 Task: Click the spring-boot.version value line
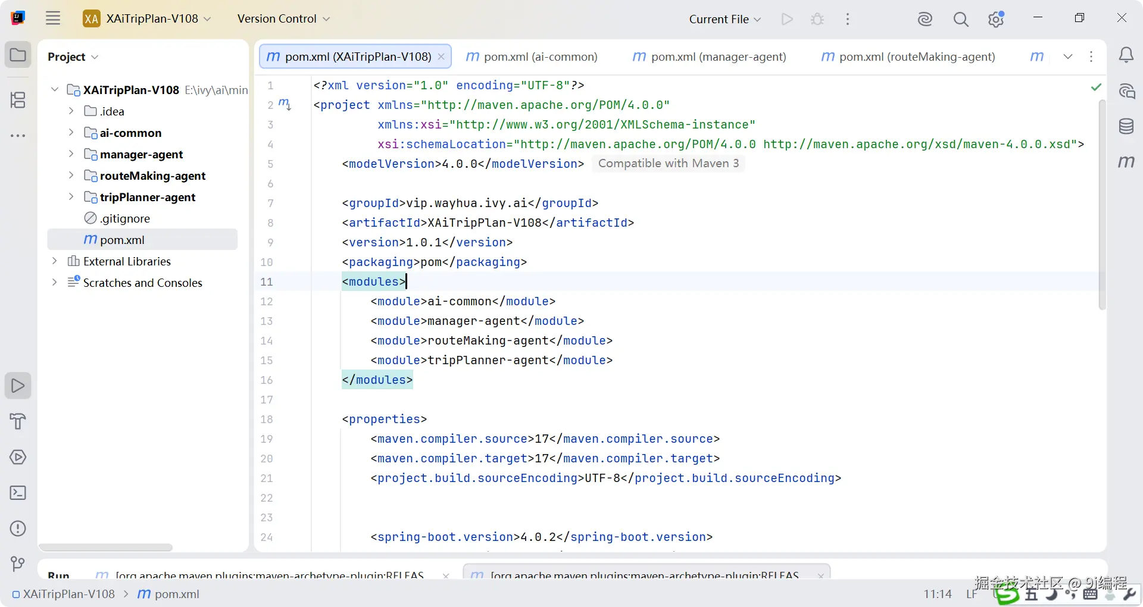tap(542, 537)
